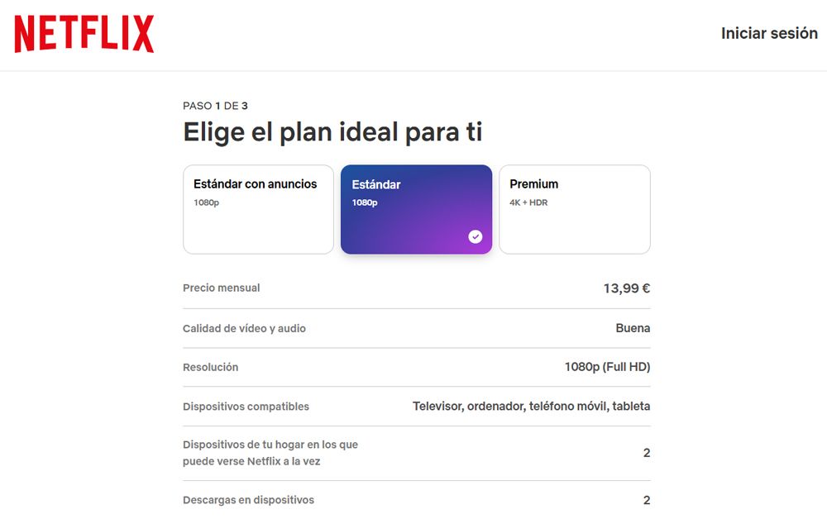Select the Estándar con anuncios plan
827x519 pixels.
pyautogui.click(x=258, y=209)
